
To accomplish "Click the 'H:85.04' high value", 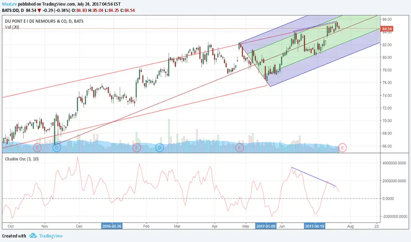I will coord(96,11).
